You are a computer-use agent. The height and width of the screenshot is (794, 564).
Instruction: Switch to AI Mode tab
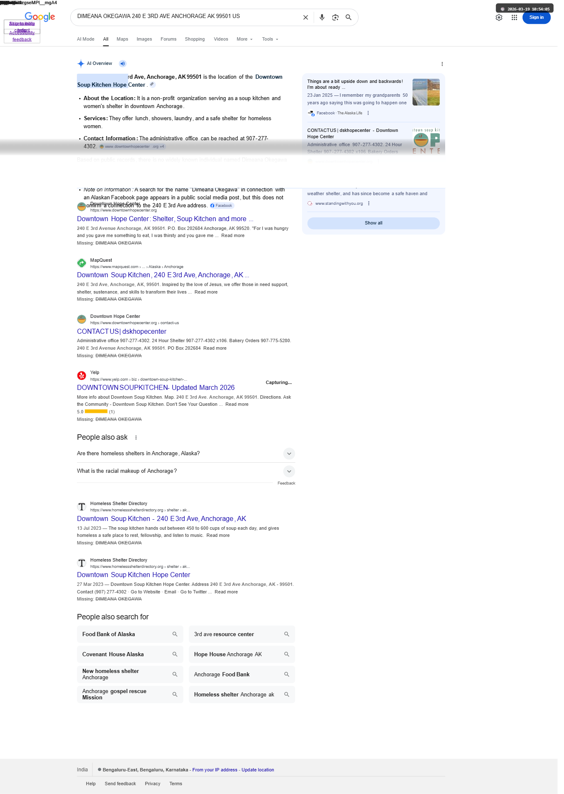pyautogui.click(x=86, y=39)
